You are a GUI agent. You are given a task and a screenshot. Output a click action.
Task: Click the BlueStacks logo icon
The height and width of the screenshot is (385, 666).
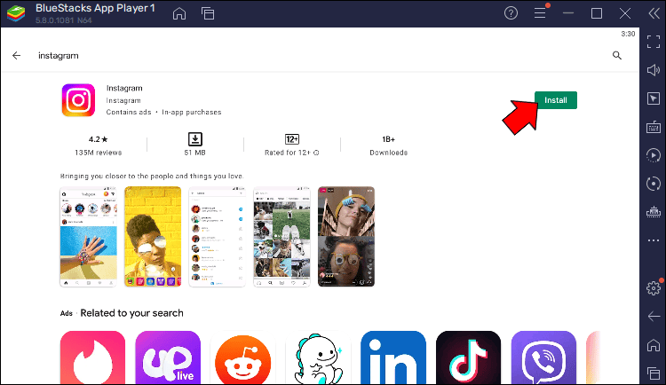[x=16, y=13]
